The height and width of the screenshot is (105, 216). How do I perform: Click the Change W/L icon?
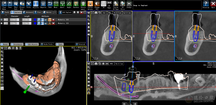point(97,4)
